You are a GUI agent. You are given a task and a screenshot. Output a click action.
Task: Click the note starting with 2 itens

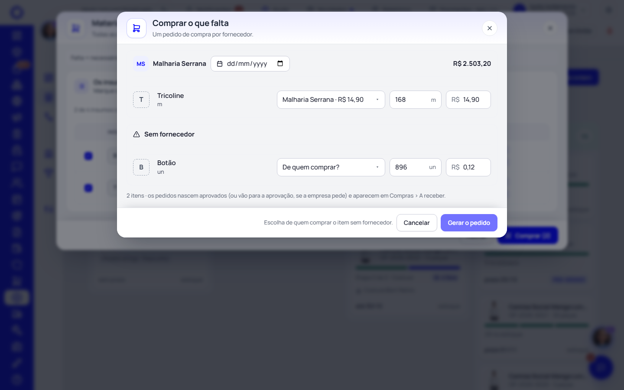(x=286, y=196)
